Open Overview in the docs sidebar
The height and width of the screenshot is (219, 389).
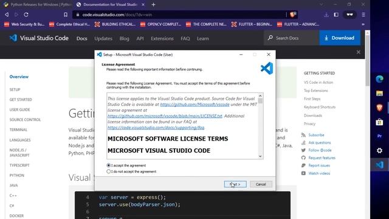point(19,77)
